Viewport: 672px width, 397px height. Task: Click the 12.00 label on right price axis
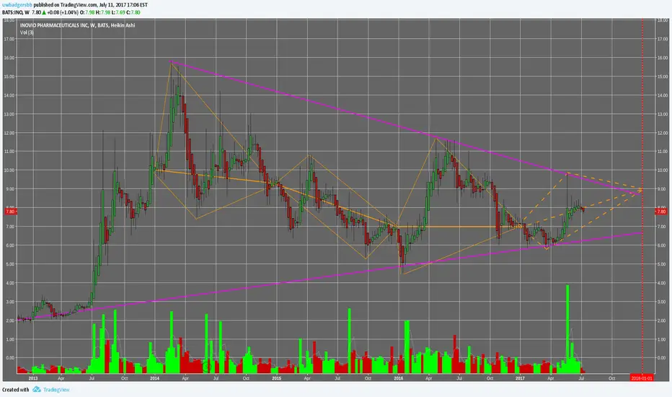[662, 133]
